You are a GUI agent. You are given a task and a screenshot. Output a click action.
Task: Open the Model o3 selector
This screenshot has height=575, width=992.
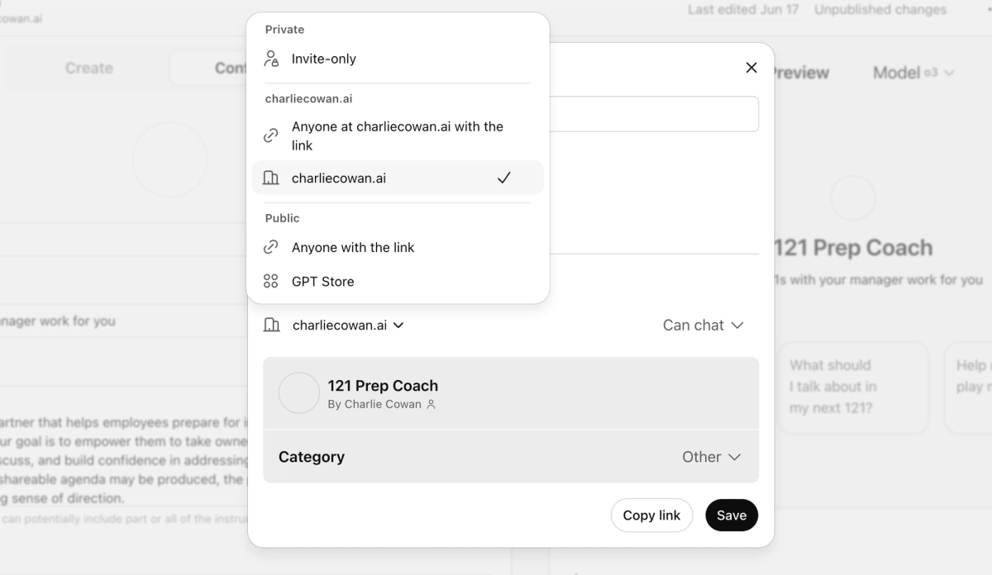[x=913, y=73]
